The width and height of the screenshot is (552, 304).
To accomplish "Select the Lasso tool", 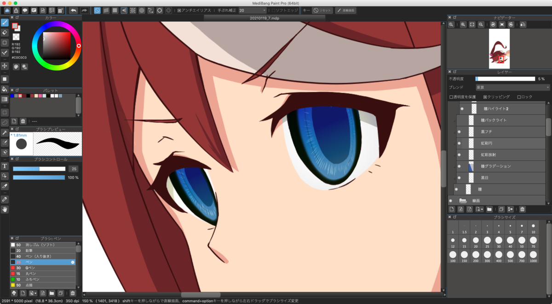I will point(5,122).
